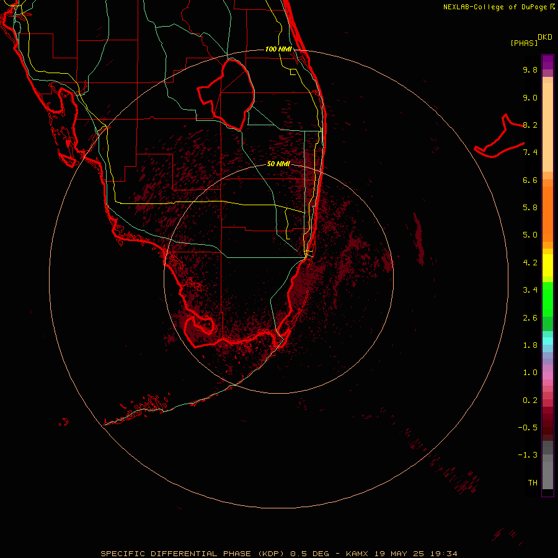
Task: Click the 0.2 value on the scale
Action: click(530, 401)
